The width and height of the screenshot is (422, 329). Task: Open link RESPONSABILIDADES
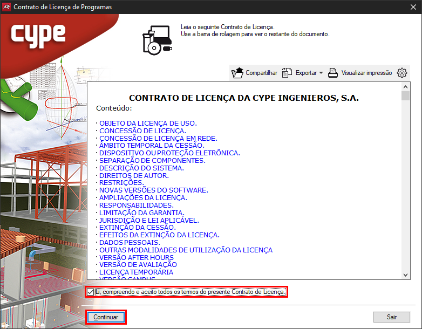(137, 205)
